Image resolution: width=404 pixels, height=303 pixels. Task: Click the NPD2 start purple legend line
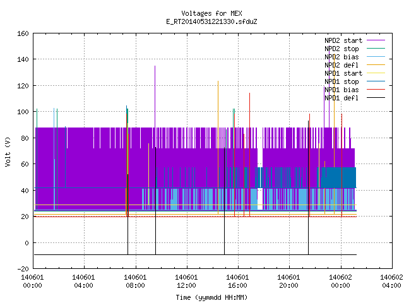(x=376, y=40)
